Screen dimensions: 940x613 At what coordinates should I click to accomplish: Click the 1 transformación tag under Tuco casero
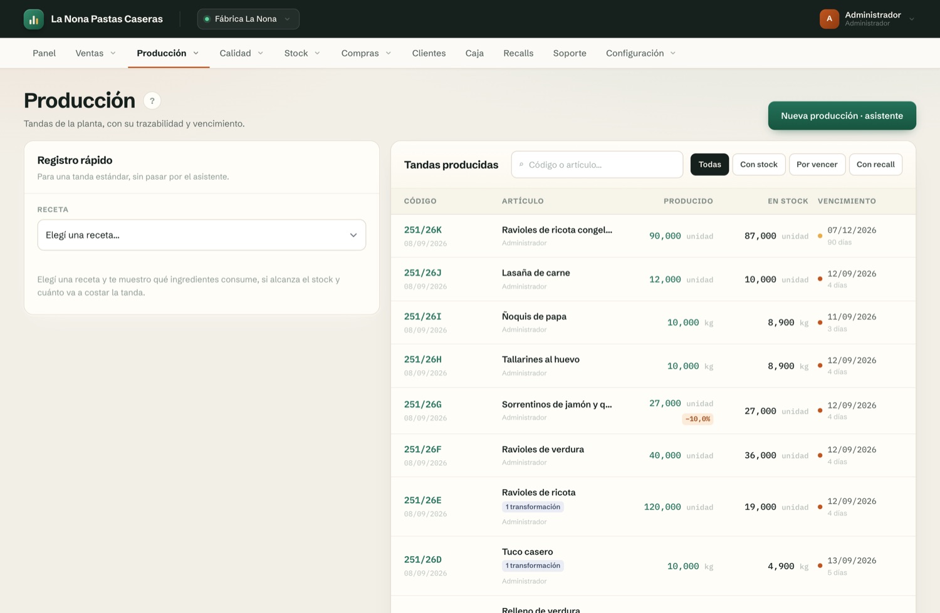click(x=533, y=565)
